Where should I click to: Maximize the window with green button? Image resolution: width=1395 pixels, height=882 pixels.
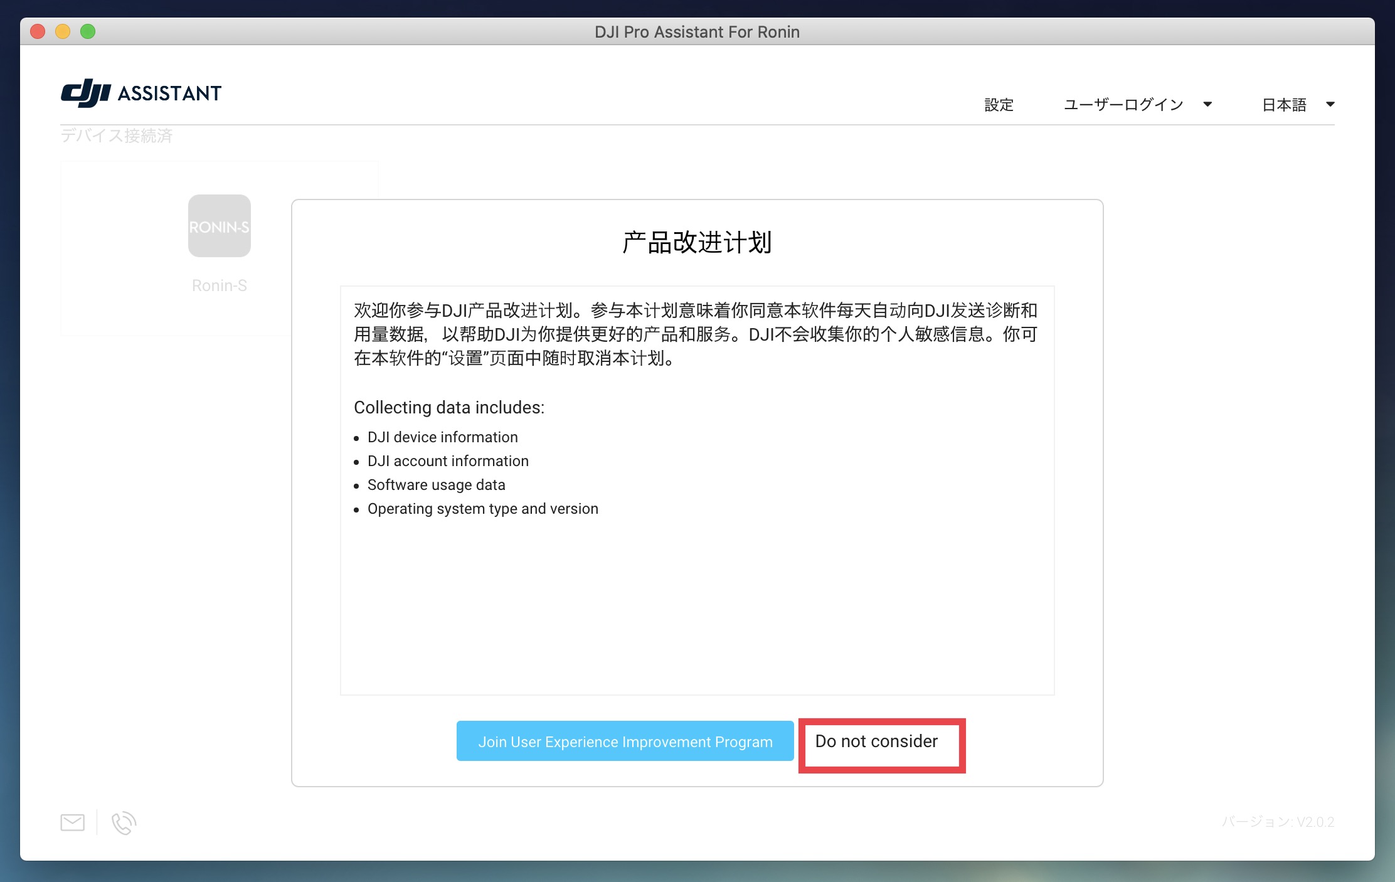[88, 31]
